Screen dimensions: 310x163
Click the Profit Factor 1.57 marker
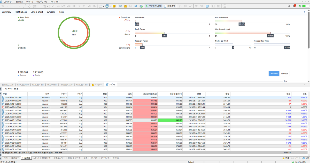(164, 36)
